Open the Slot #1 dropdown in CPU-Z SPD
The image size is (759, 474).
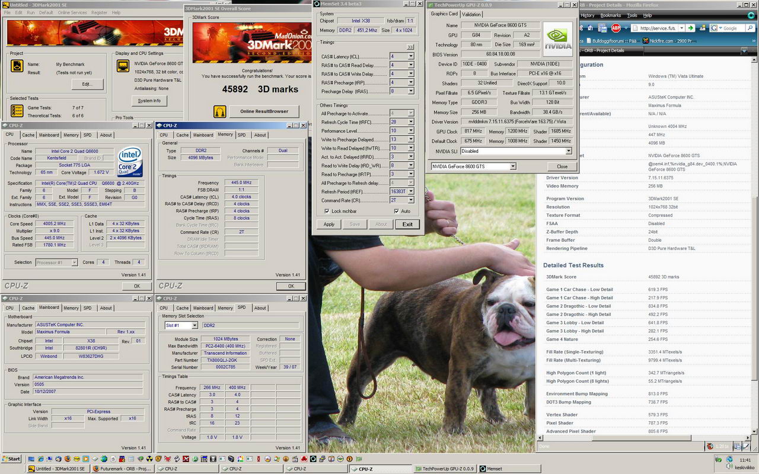pos(194,325)
